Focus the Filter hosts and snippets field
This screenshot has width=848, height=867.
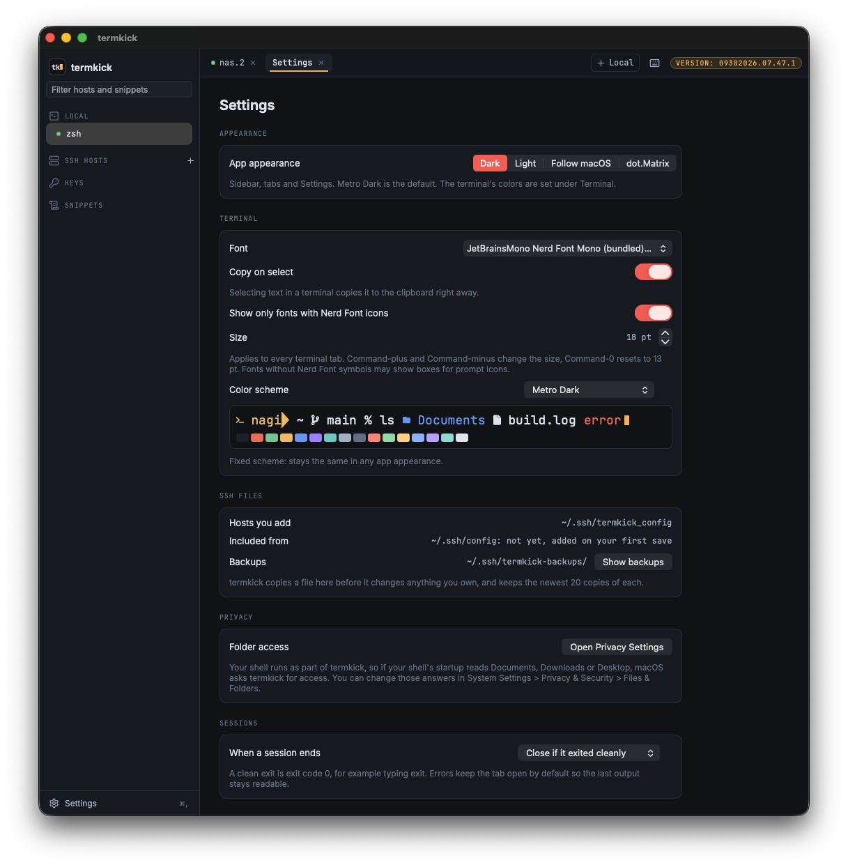[119, 89]
